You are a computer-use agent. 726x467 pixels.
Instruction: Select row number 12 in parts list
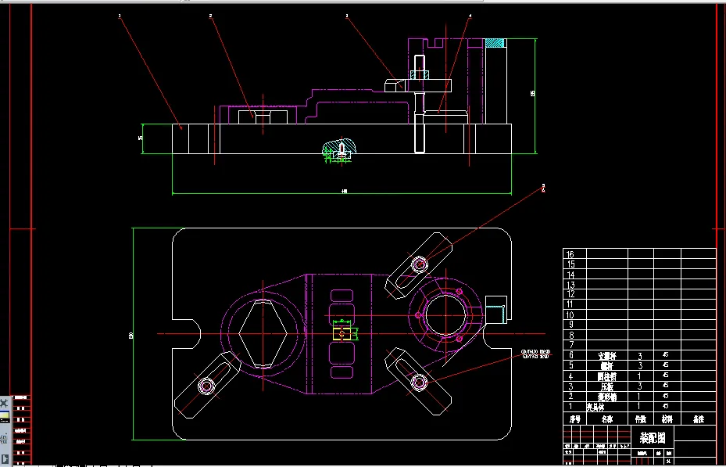[x=570, y=294]
